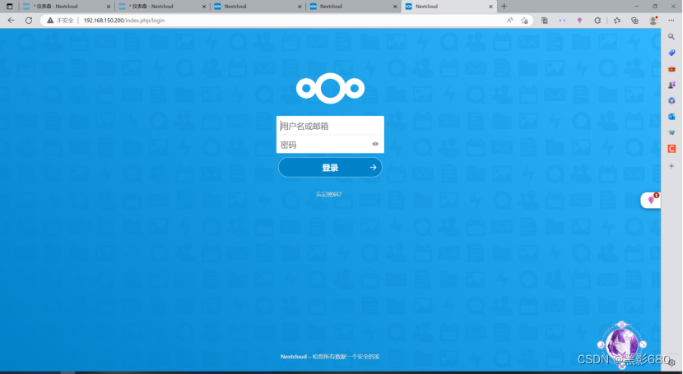The height and width of the screenshot is (374, 683).
Task: Open sidebar tools briefcase icon
Action: 671,69
